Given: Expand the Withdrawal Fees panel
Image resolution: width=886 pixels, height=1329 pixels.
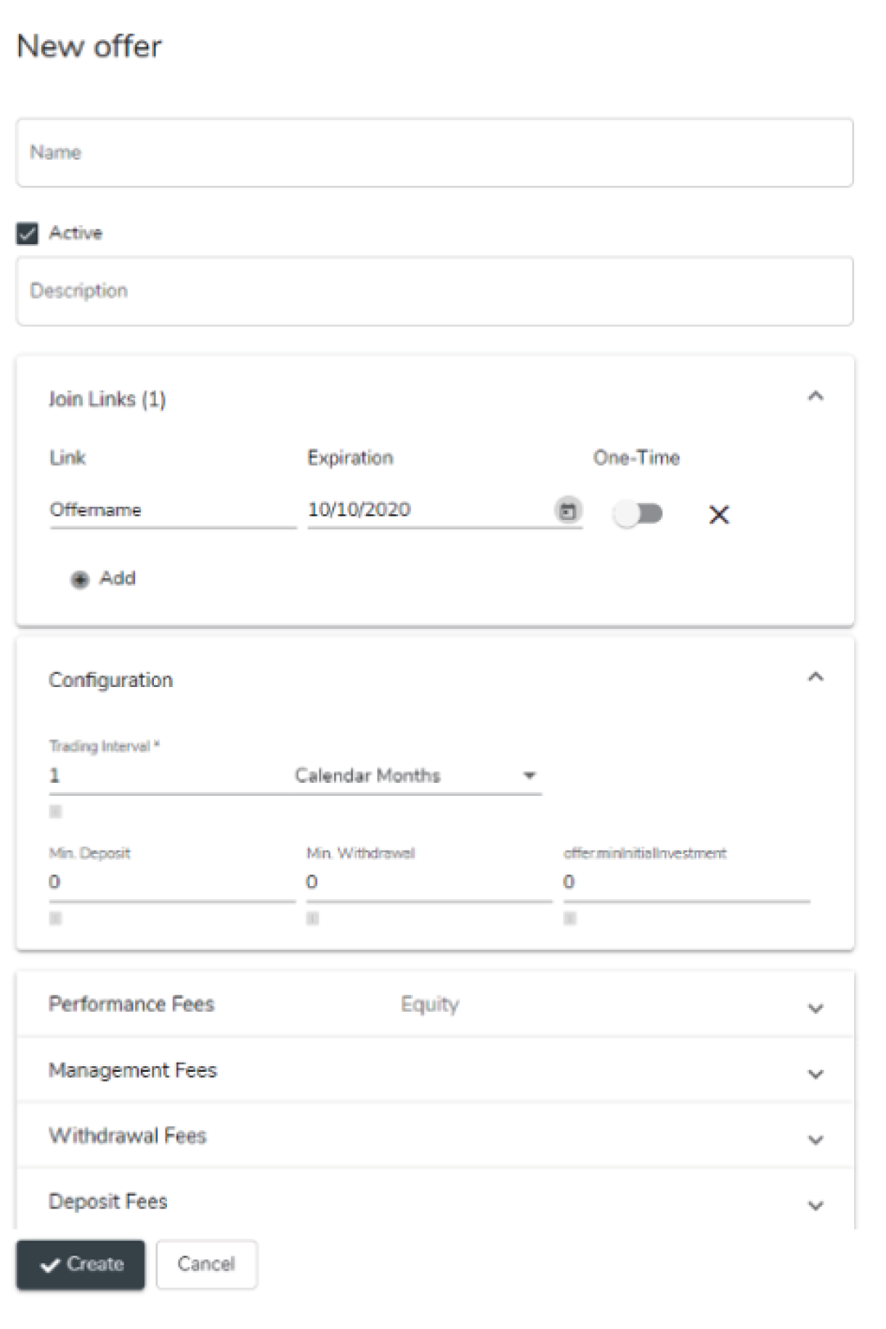Looking at the screenshot, I should [816, 1139].
